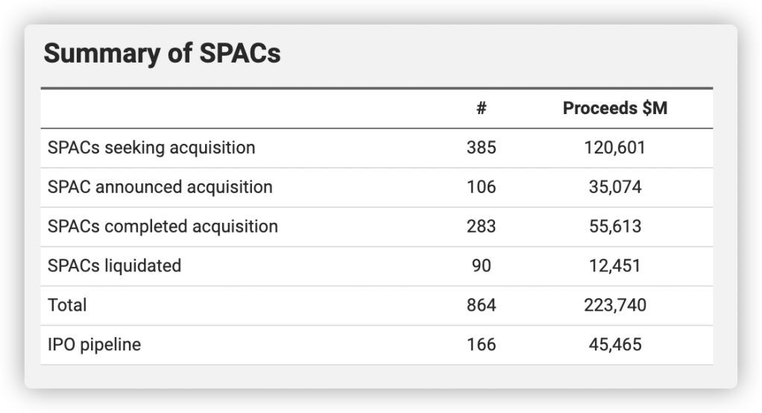The height and width of the screenshot is (413, 762).
Task: Click the 120,601 proceeds value
Action: tap(614, 148)
